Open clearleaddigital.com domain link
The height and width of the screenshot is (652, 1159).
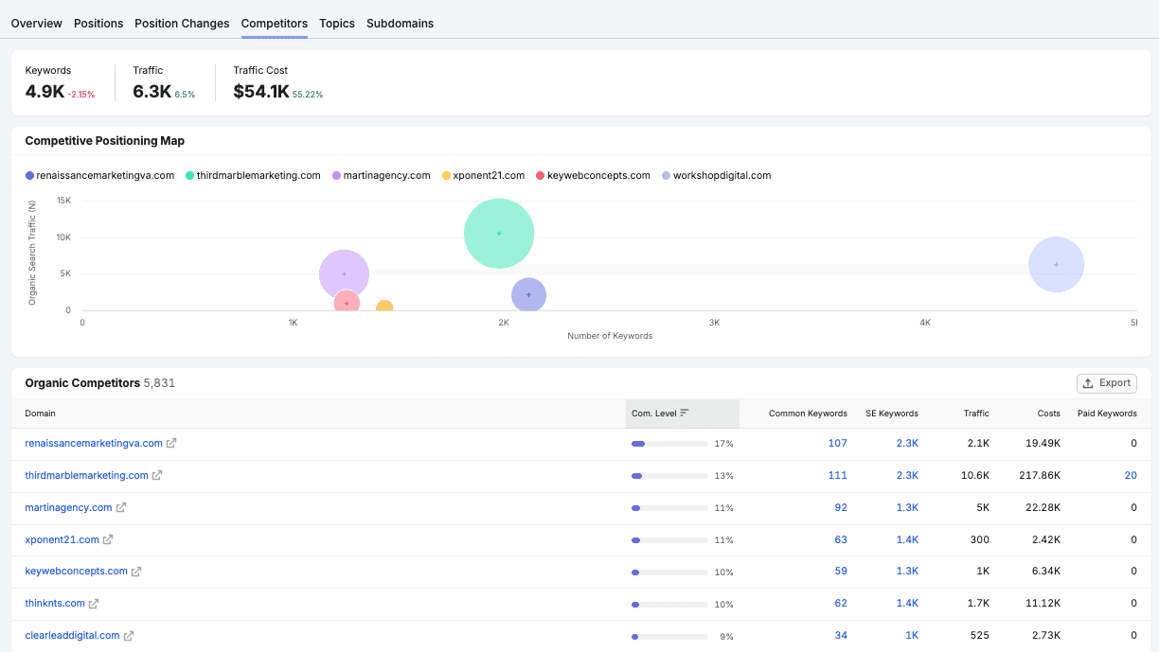pos(72,636)
